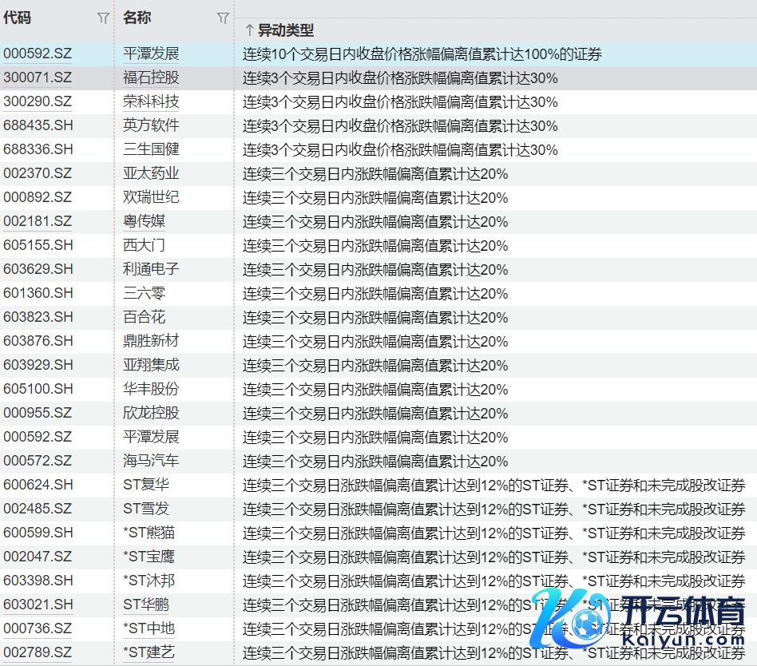
Task: Open the filter icon beside 名称 header
Action: pos(223,18)
